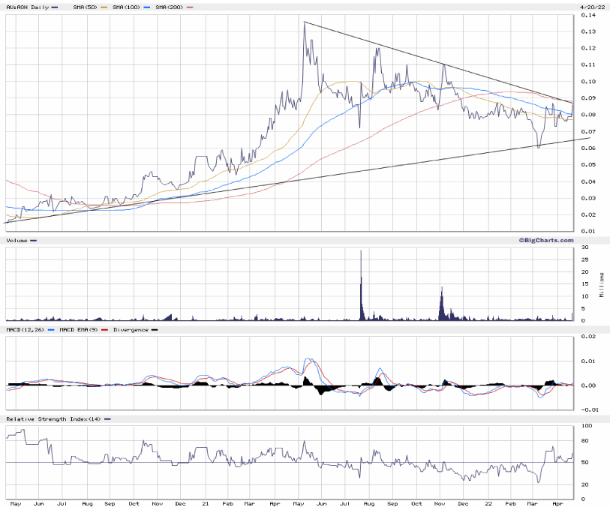Click the orange SMA(50) legend swatch
Viewport: 610px width, 510px height.
coord(104,7)
